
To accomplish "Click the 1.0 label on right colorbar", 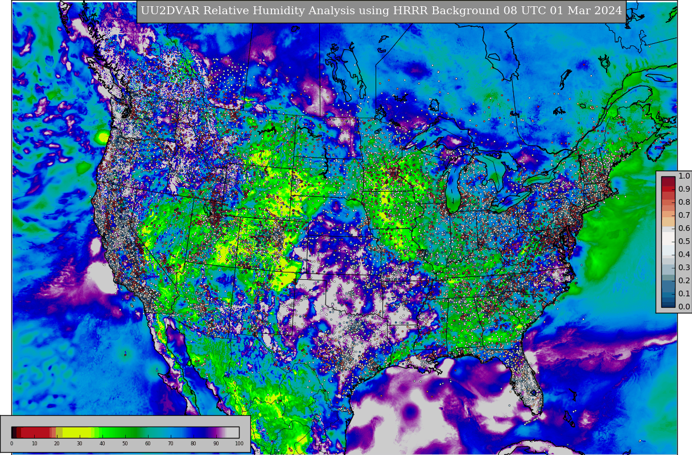I will click(684, 176).
